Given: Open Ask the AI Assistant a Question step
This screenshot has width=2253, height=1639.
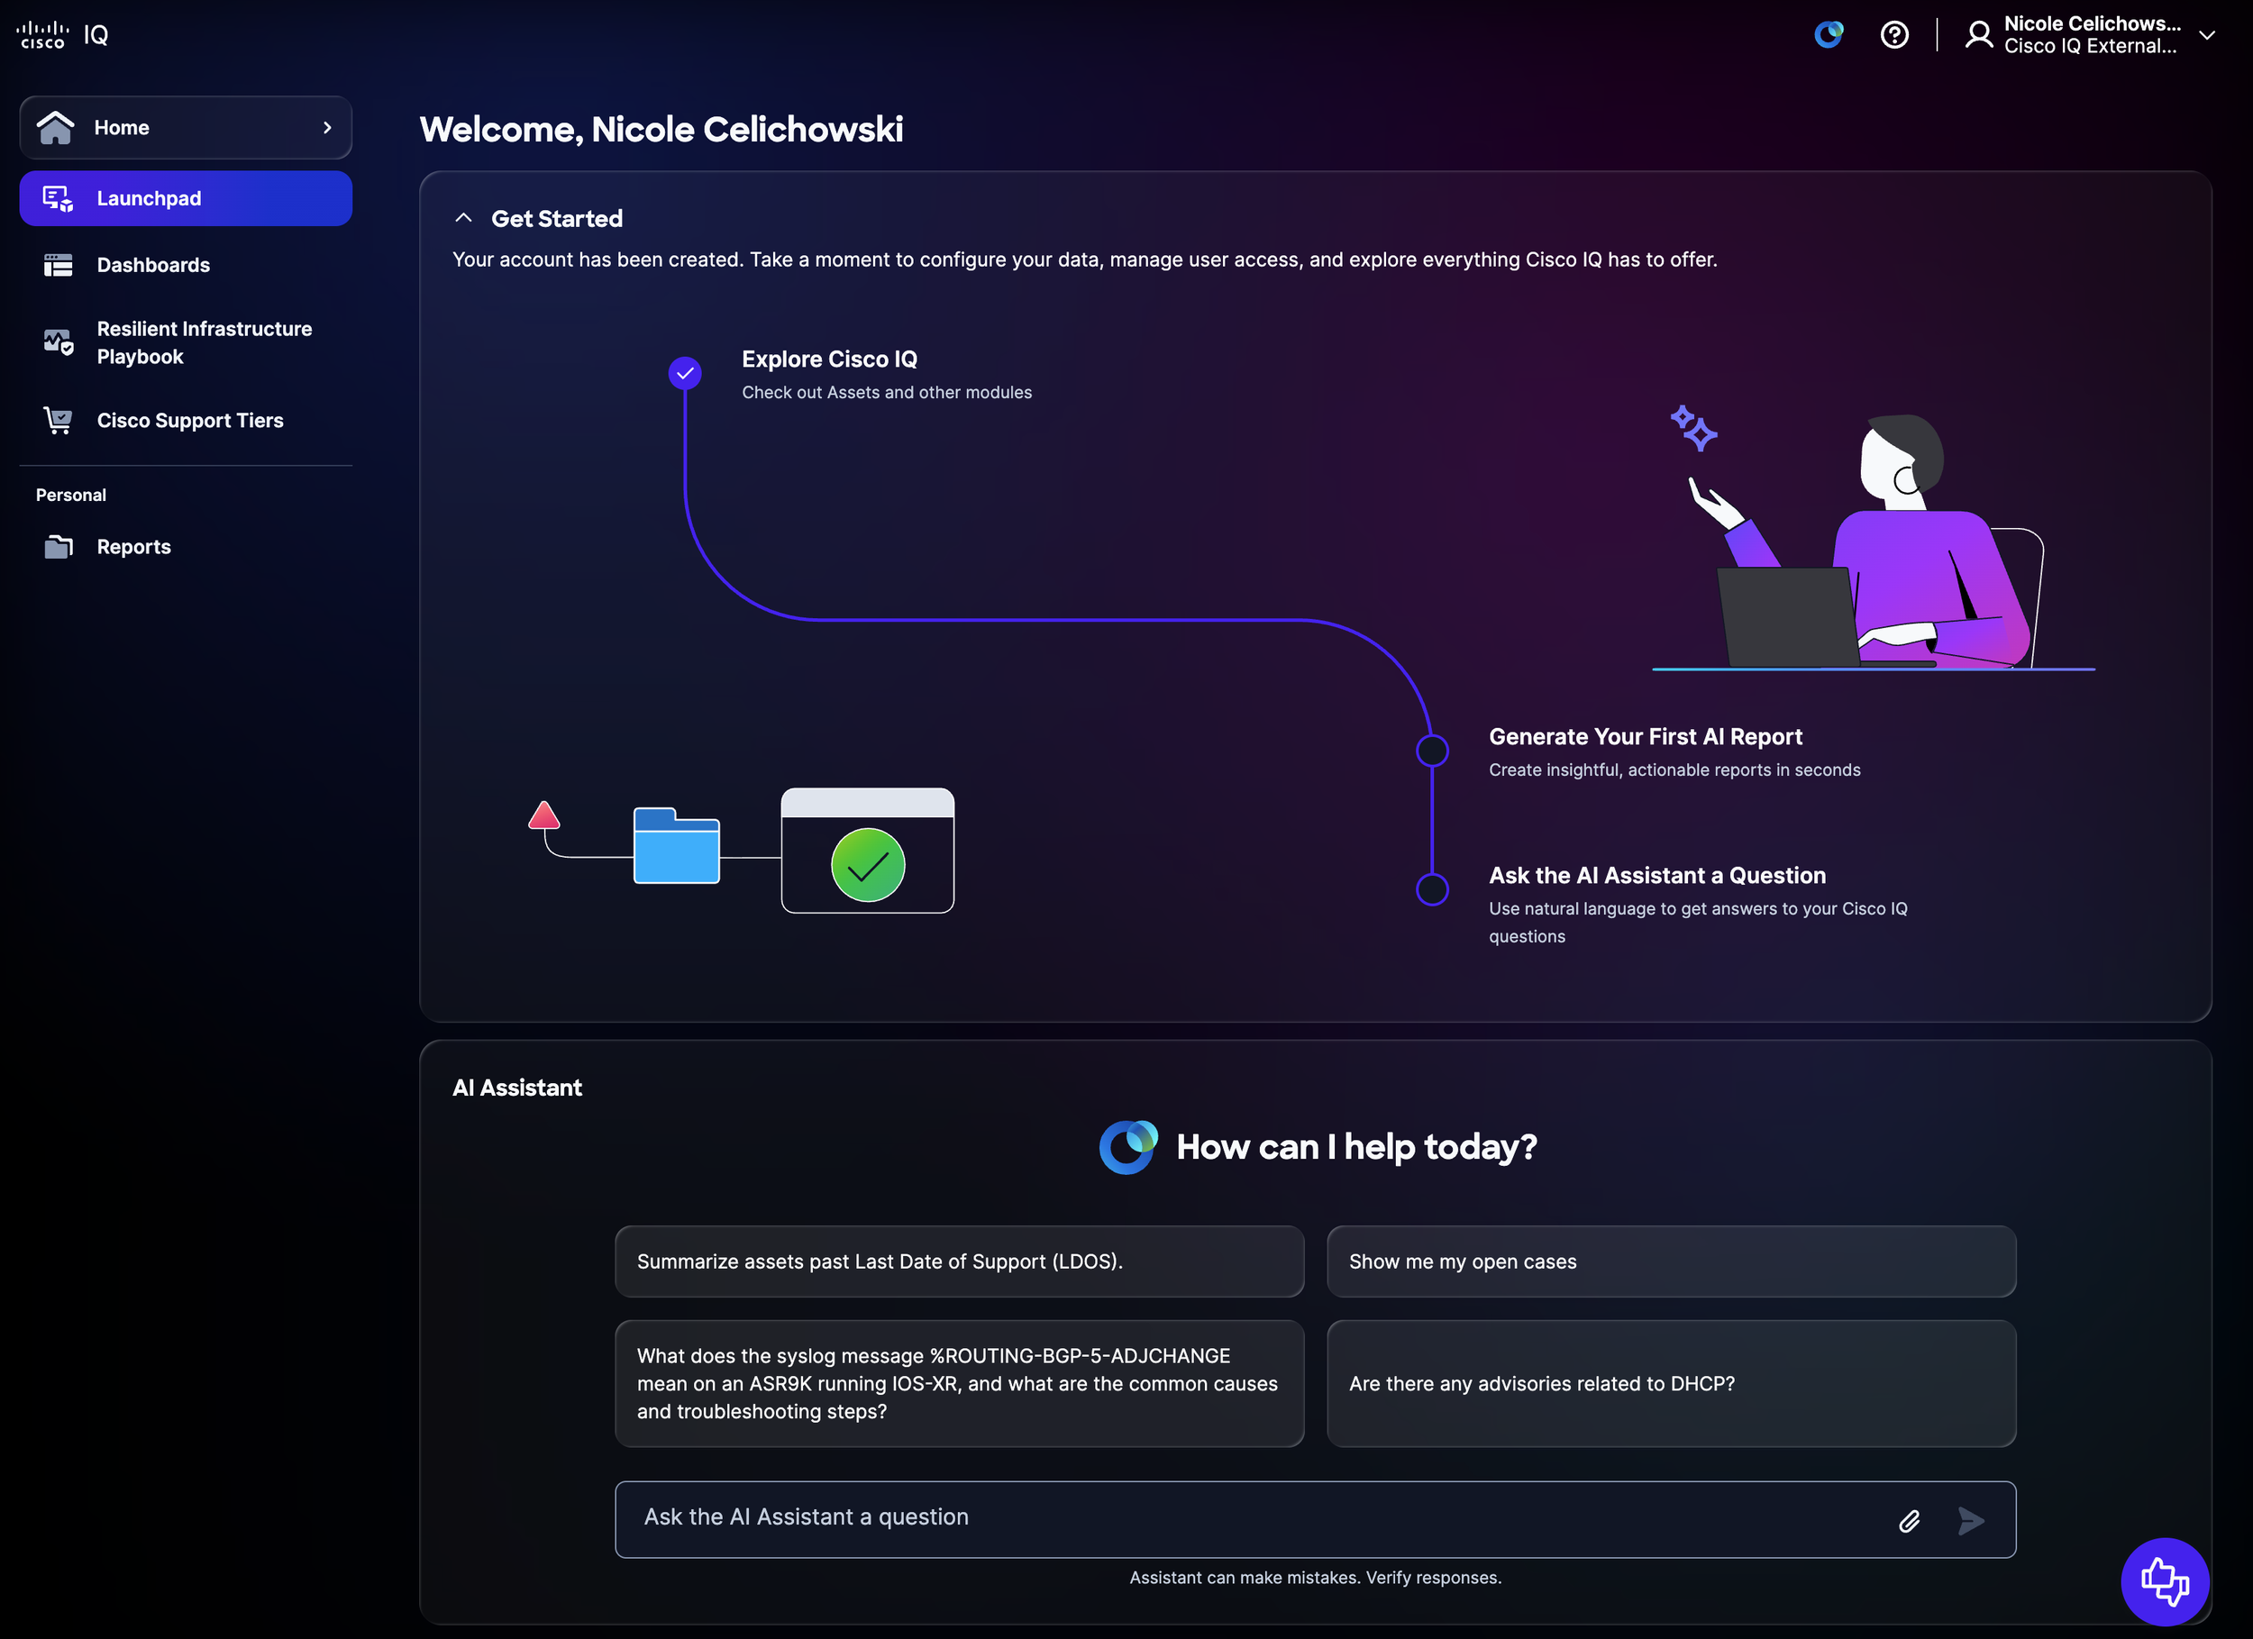Looking at the screenshot, I should tap(1698, 905).
